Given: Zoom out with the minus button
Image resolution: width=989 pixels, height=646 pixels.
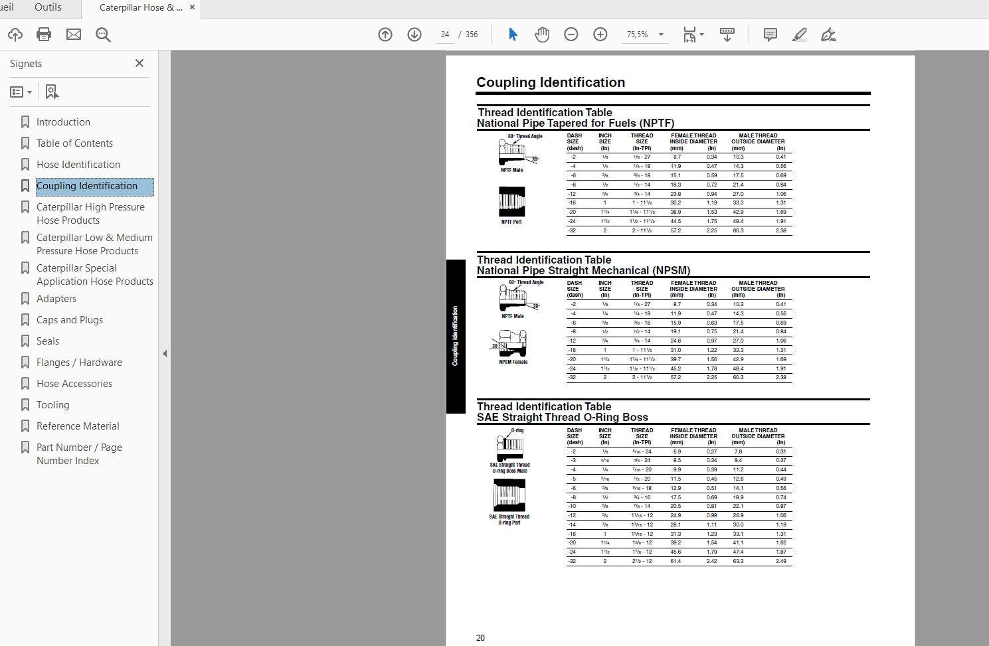Looking at the screenshot, I should 571,35.
